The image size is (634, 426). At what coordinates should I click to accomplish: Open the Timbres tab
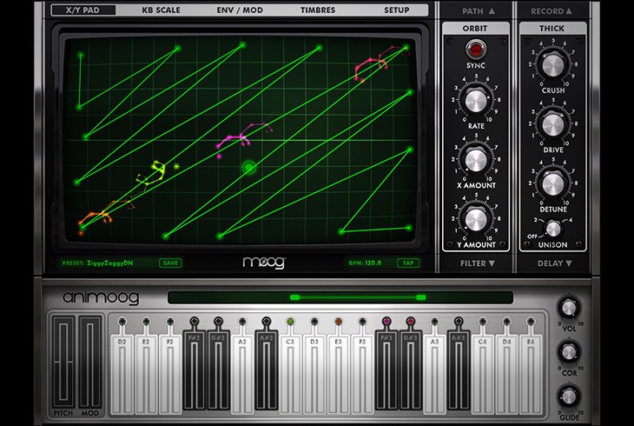(x=318, y=10)
